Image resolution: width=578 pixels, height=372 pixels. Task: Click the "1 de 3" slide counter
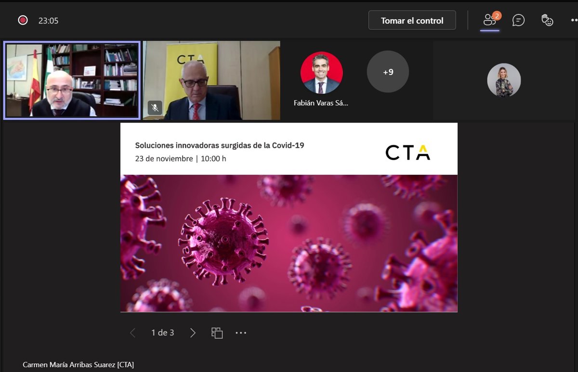(163, 333)
